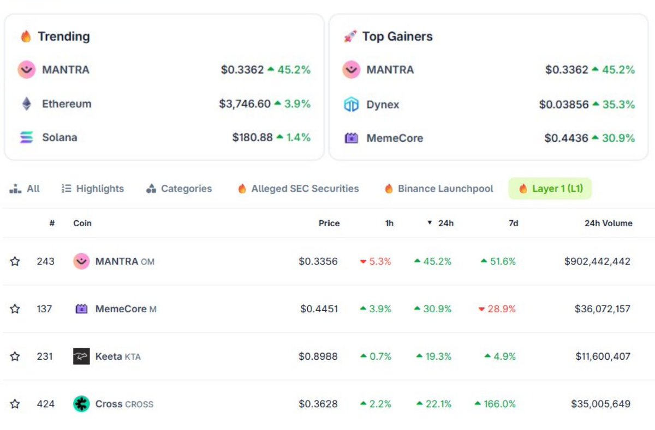Viewport: 655px width, 430px height.
Task: Click MANTRA table price $0.3356
Action: pos(318,262)
